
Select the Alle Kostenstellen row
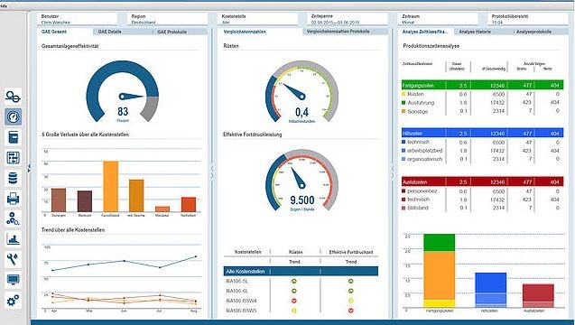click(x=301, y=272)
